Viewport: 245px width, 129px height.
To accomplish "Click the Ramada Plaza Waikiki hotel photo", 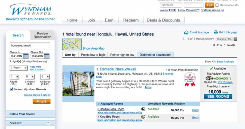I will tap(78, 84).
